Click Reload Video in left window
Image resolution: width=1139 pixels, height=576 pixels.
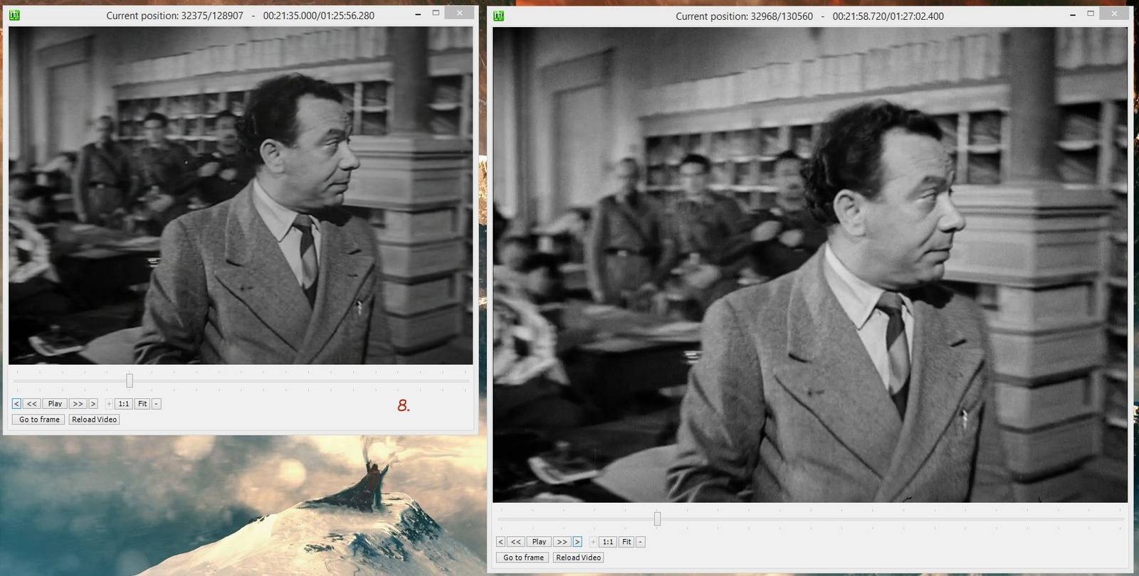[94, 420]
